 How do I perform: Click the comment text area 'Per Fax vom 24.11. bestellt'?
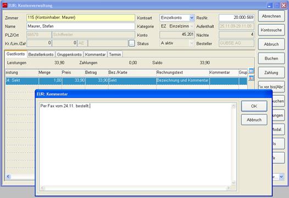pyautogui.click(x=136, y=144)
